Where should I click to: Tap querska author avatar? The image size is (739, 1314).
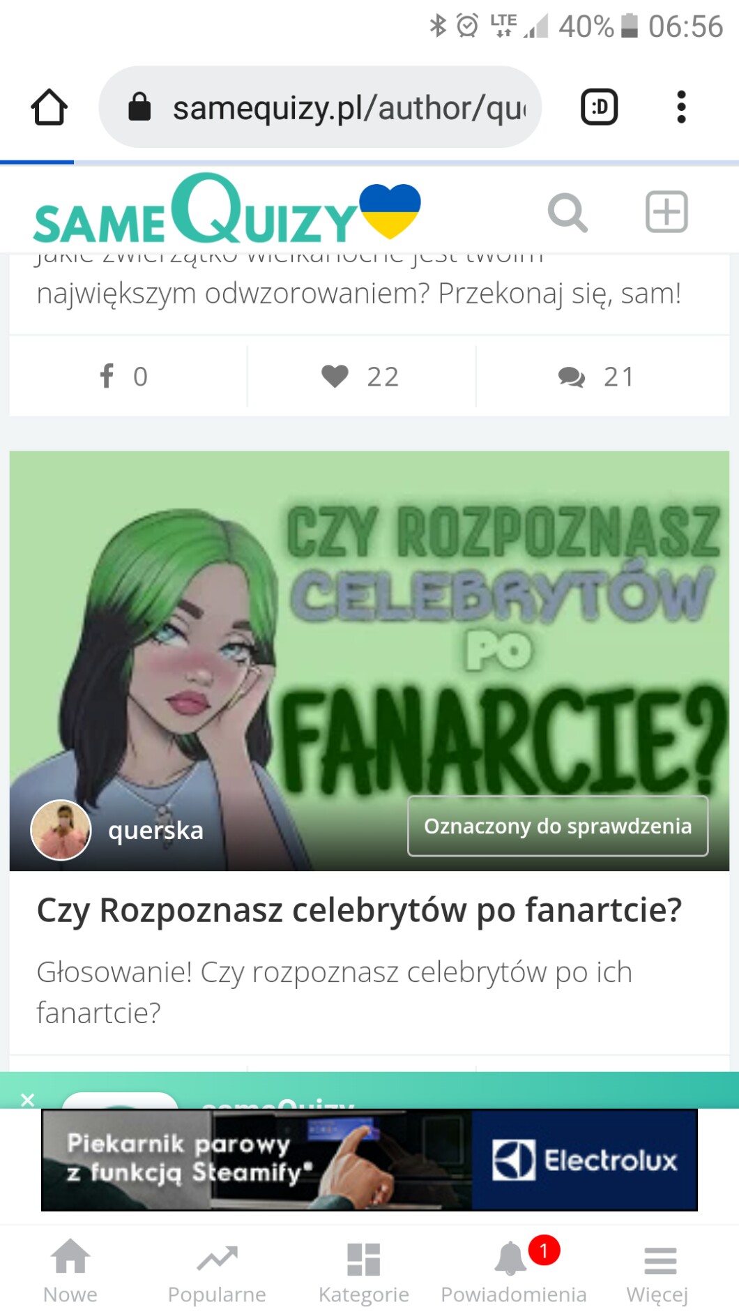click(x=61, y=830)
